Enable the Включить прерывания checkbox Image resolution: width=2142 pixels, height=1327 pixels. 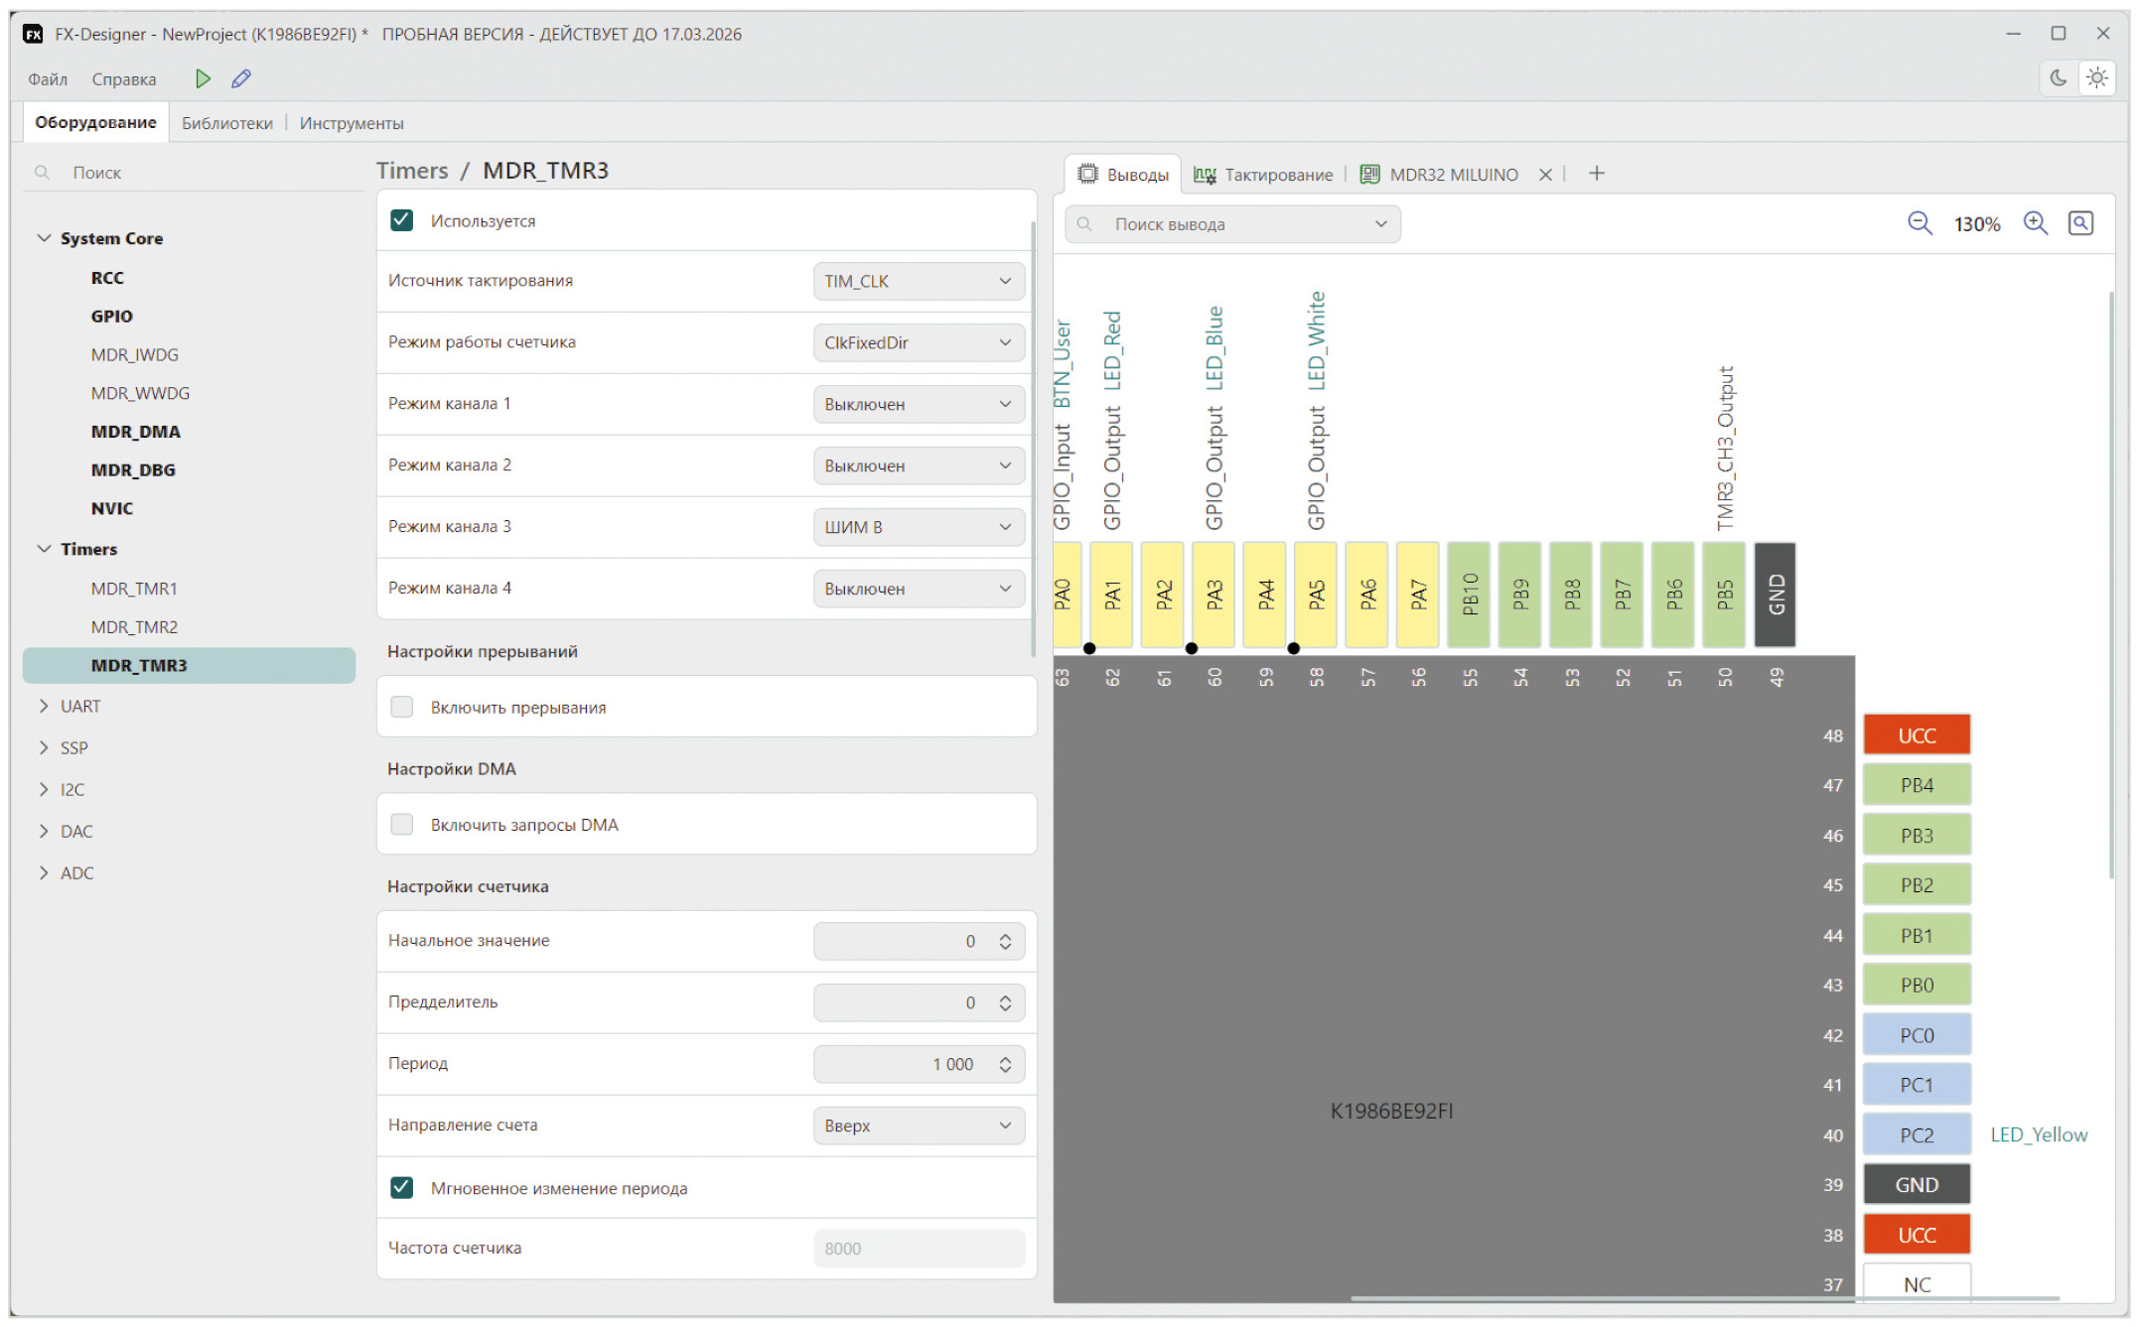click(402, 707)
